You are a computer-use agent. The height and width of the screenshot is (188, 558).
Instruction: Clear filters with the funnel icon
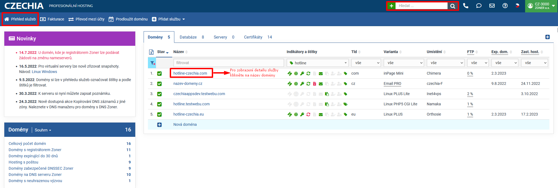(x=152, y=63)
